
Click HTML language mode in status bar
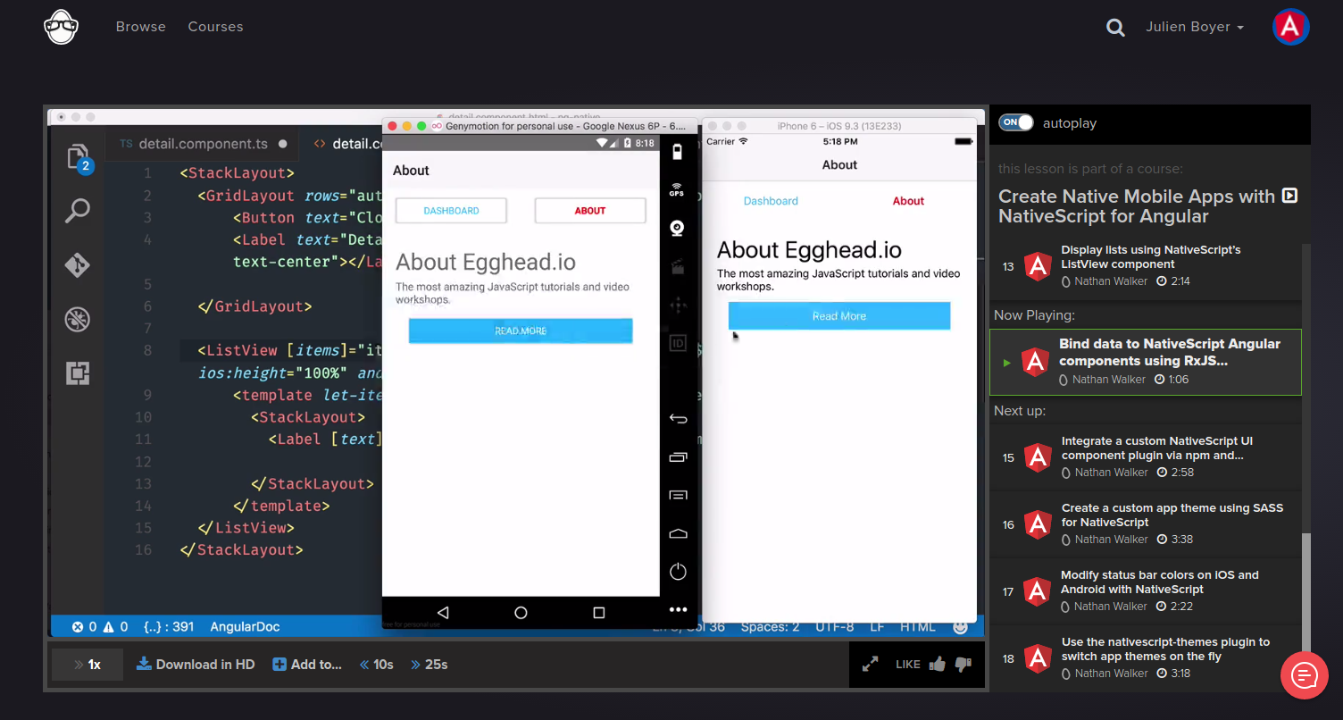point(917,627)
